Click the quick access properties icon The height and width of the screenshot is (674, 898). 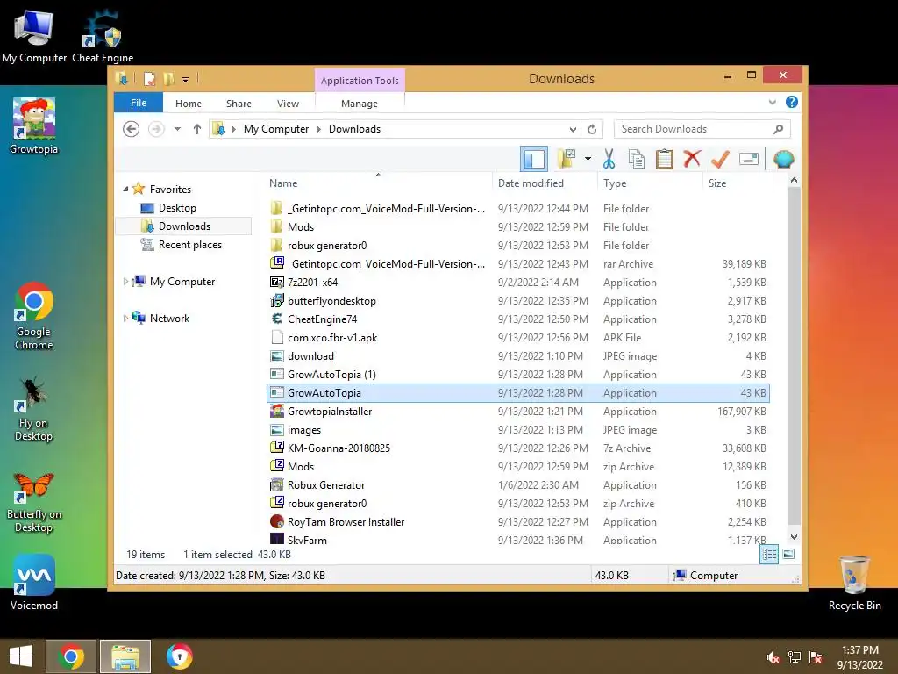[x=149, y=79]
